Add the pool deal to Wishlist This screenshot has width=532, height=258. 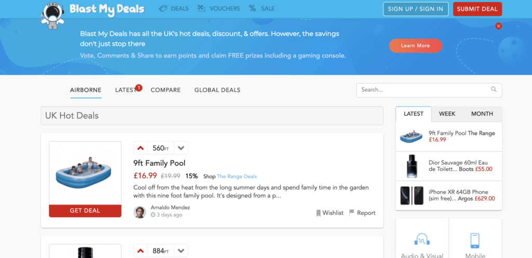pos(330,213)
